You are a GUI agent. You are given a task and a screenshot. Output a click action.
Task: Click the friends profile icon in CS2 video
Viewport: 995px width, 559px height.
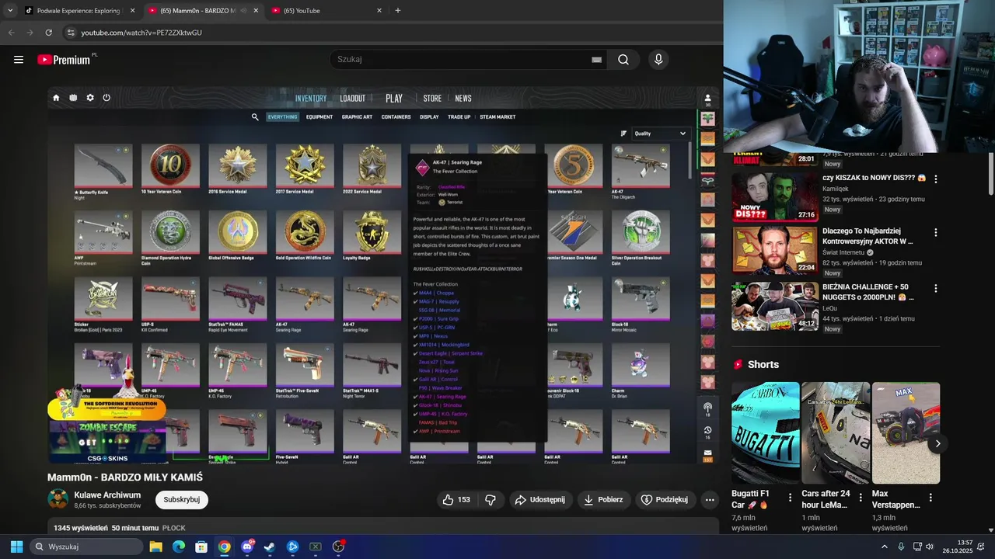point(707,99)
